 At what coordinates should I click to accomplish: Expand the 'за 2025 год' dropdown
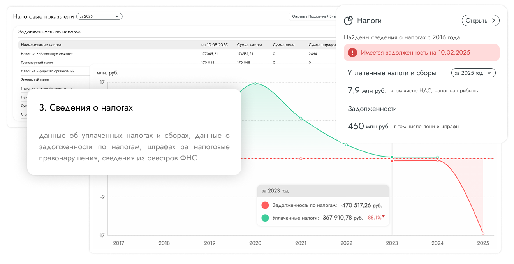coord(473,73)
